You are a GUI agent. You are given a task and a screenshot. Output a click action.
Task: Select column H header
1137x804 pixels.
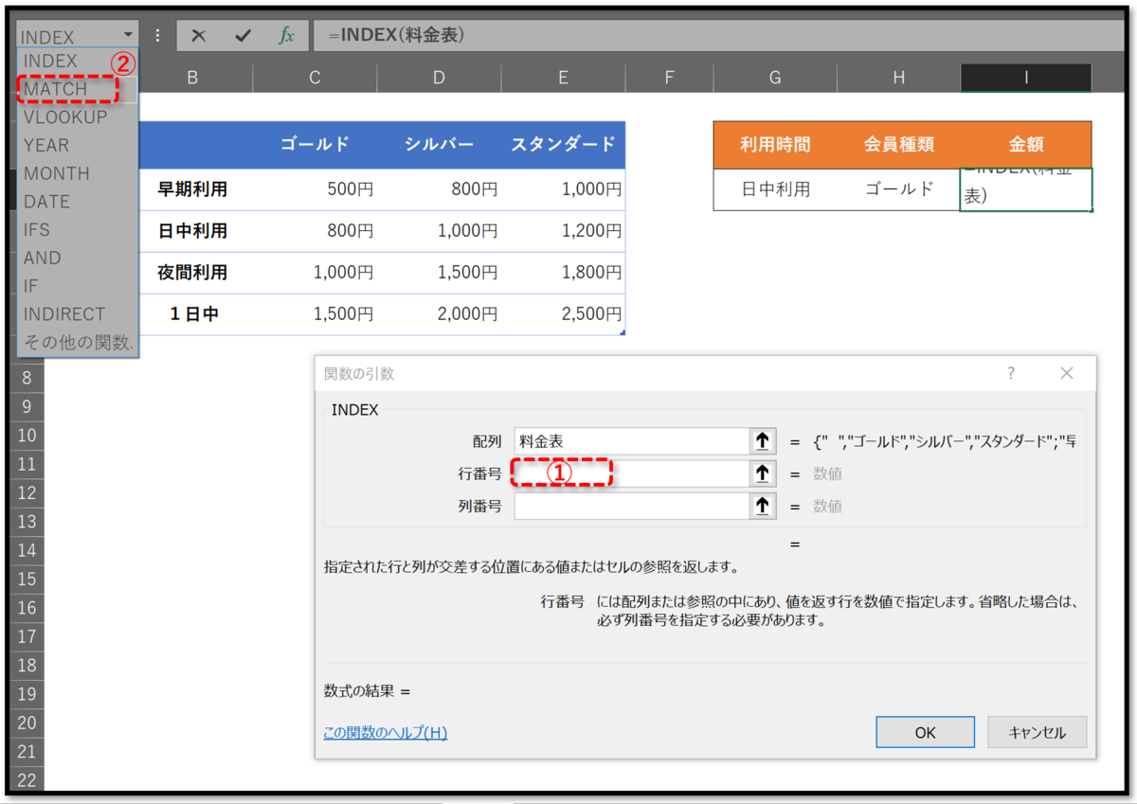point(898,78)
